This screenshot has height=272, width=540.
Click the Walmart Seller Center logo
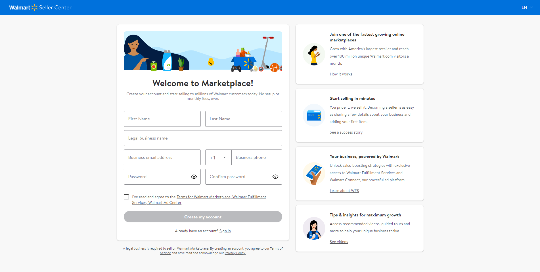tap(40, 8)
